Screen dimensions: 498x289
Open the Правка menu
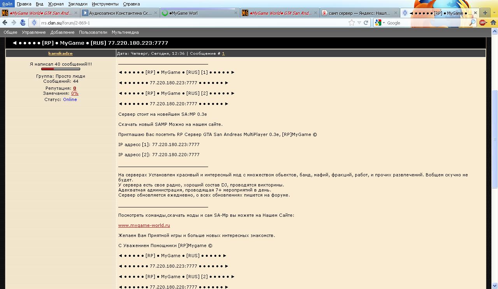tap(24, 4)
